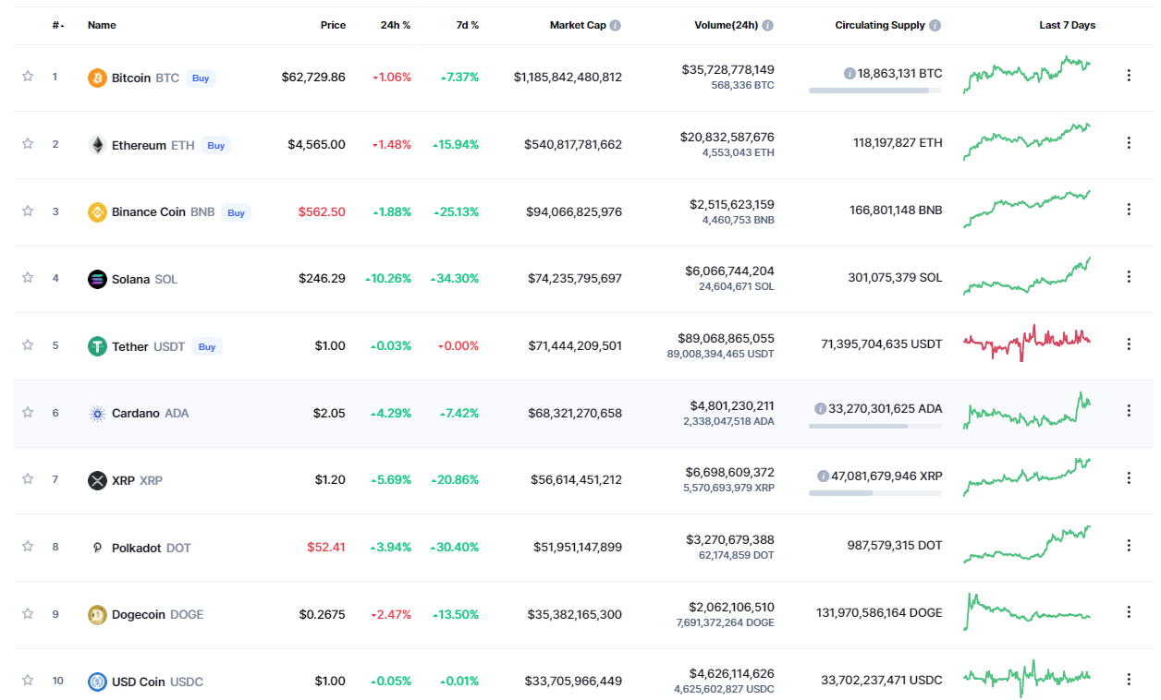Click the Buy button next to Tether
This screenshot has width=1161, height=700.
pos(207,346)
